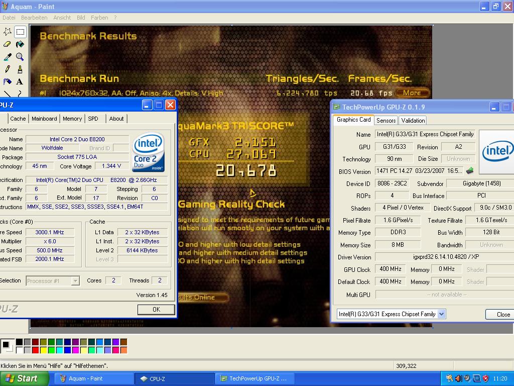The image size is (514, 386).
Task: Click the volume speaker tray icon
Action: pos(458,378)
